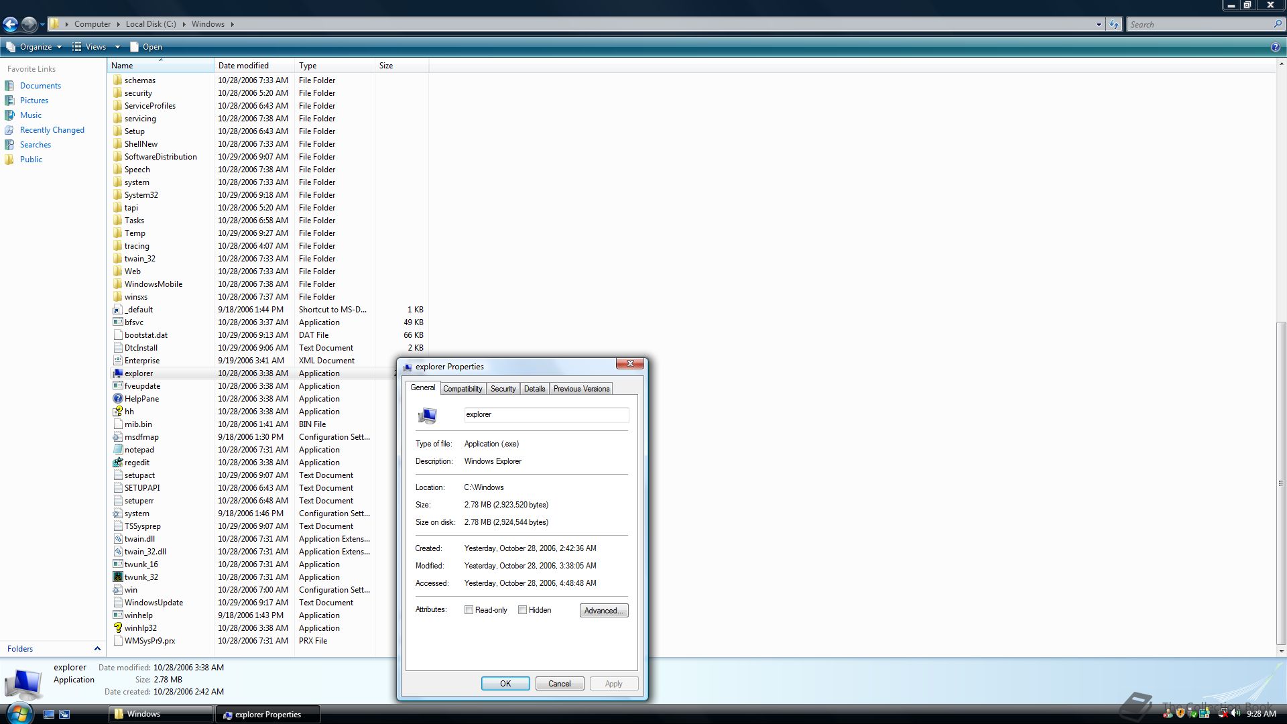Viewport: 1287px width, 724px height.
Task: Expand the address bar history dropdown
Action: pyautogui.click(x=1099, y=24)
